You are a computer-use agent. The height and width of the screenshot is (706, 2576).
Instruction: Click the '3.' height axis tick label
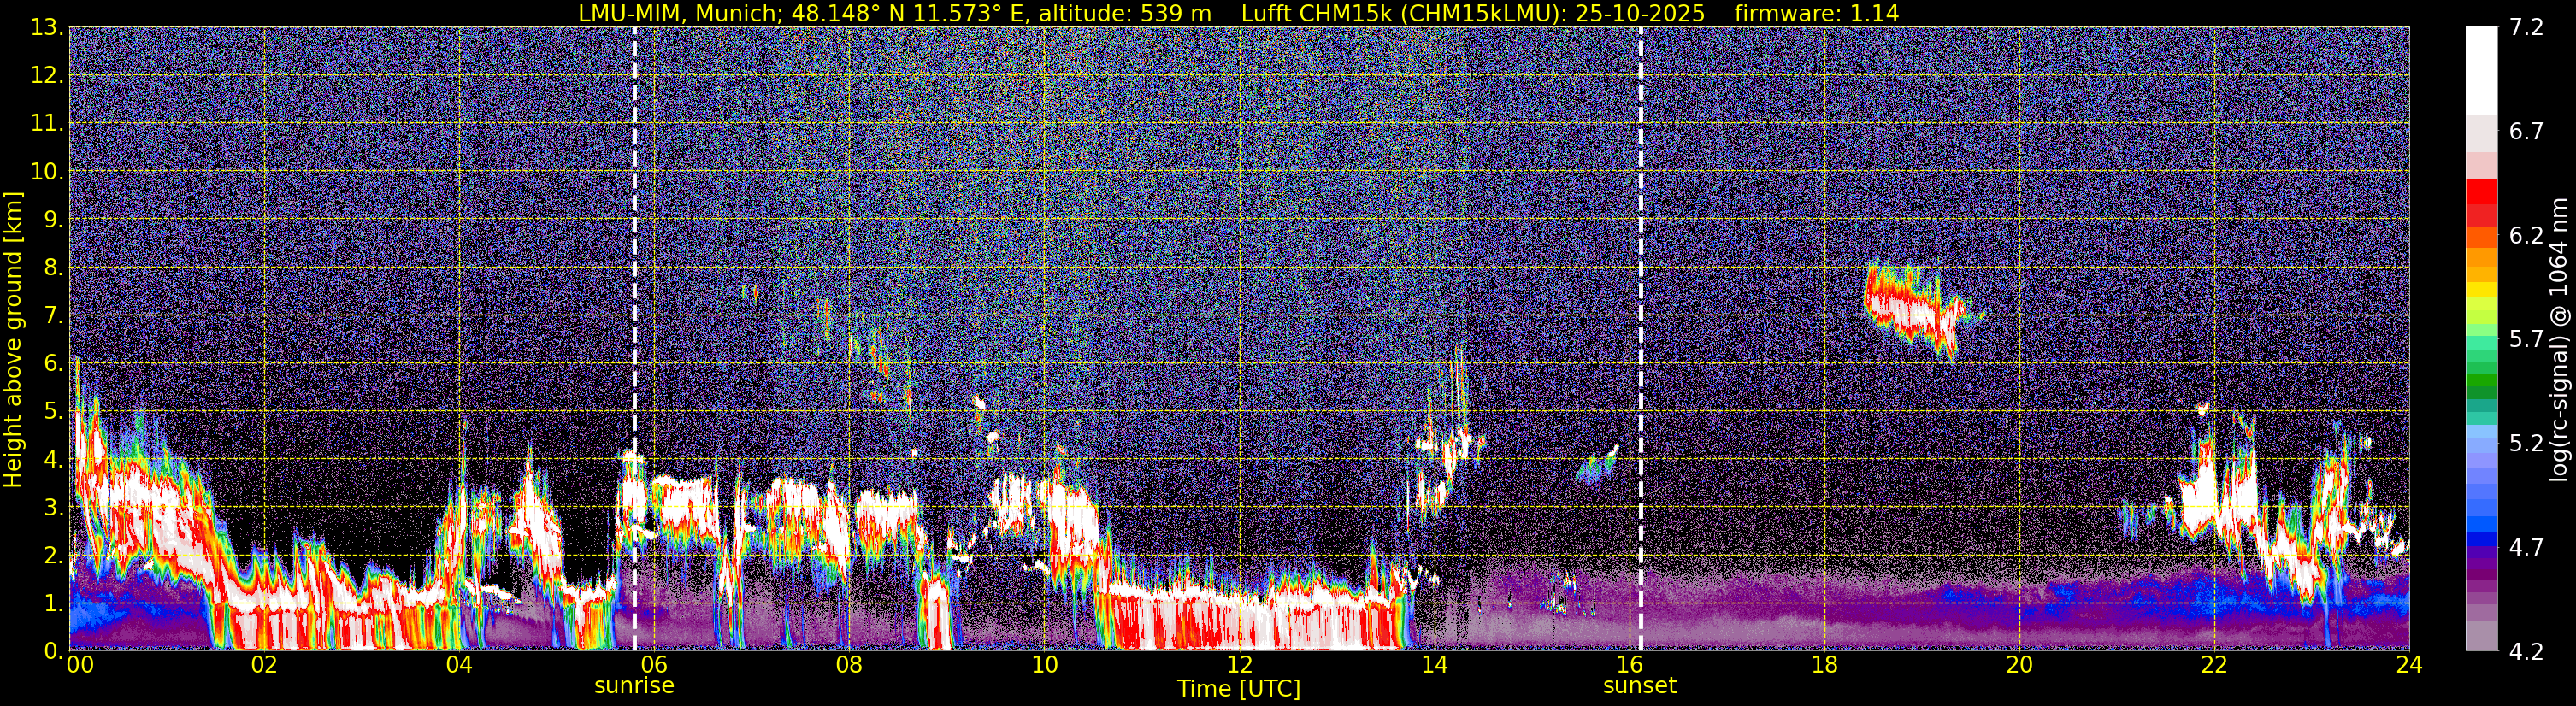pos(53,508)
